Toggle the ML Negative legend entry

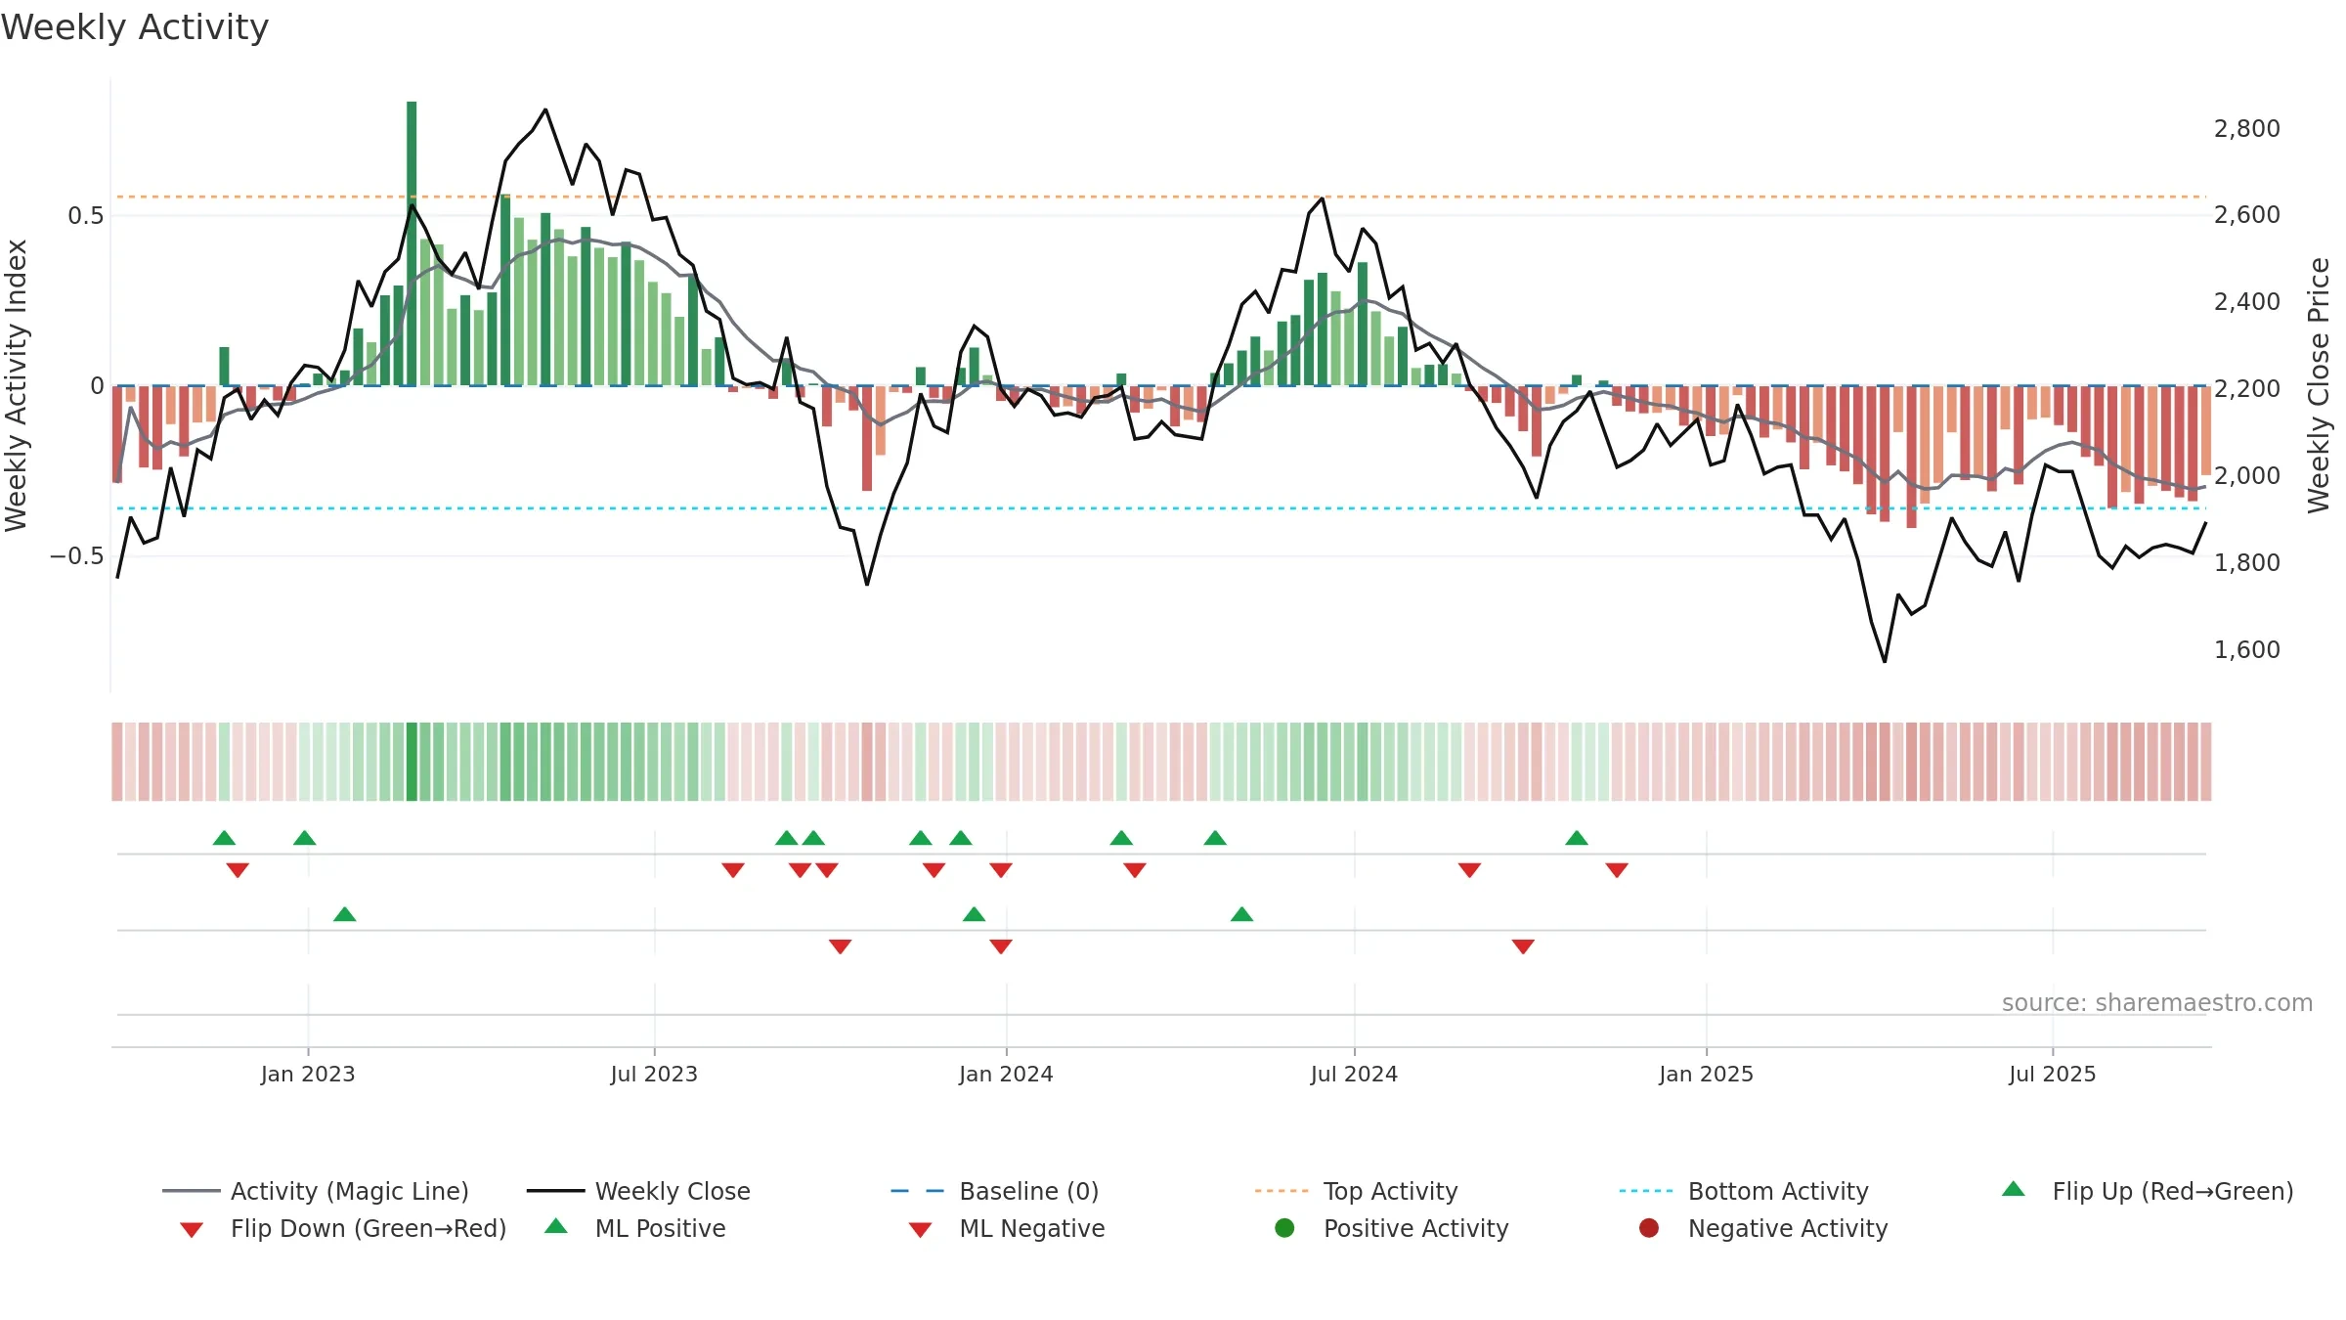(x=1007, y=1228)
